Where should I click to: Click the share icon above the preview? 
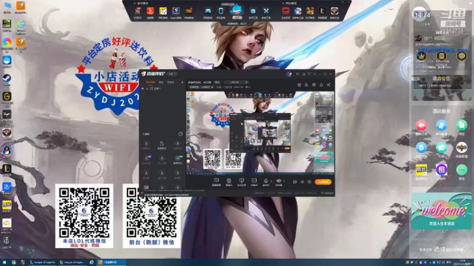[x=329, y=85]
